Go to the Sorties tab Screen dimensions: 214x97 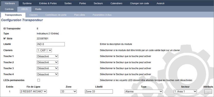[x=68, y=3]
